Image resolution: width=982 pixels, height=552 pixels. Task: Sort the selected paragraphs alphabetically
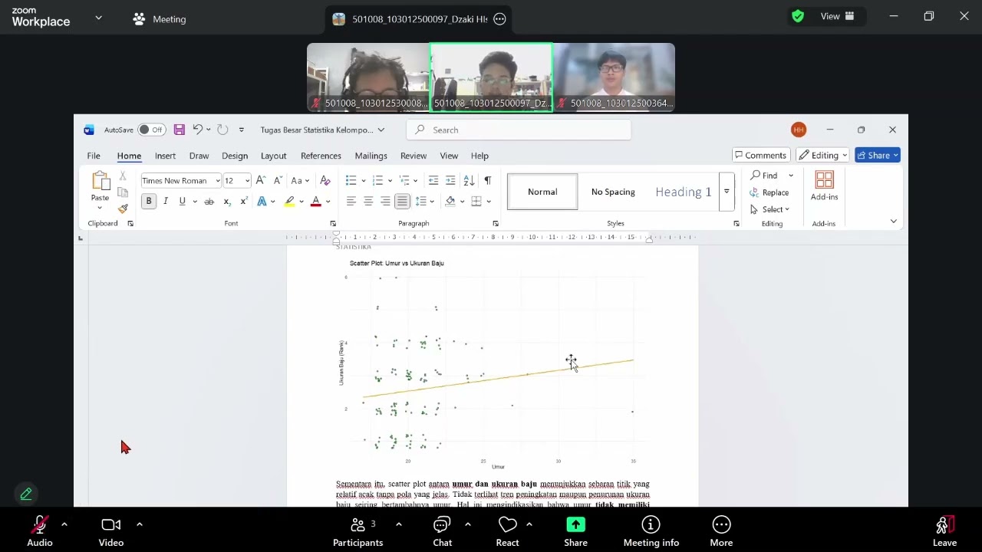(x=469, y=180)
